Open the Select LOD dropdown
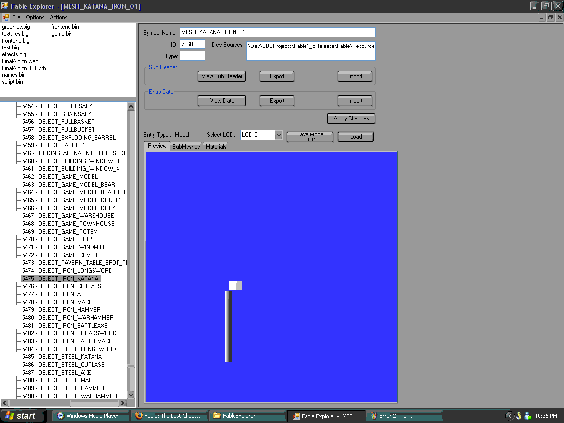The width and height of the screenshot is (564, 423). coord(279,135)
